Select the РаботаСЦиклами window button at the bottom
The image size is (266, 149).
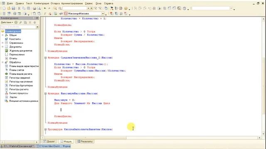[x=17, y=146]
